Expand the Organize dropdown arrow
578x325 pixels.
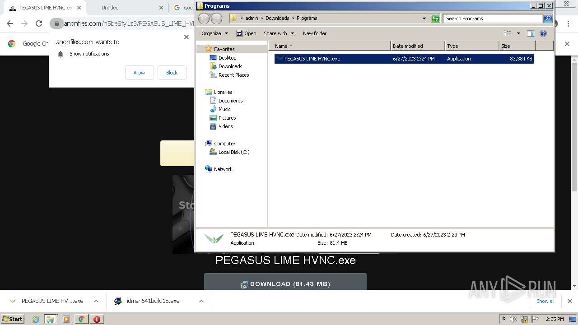click(x=226, y=33)
